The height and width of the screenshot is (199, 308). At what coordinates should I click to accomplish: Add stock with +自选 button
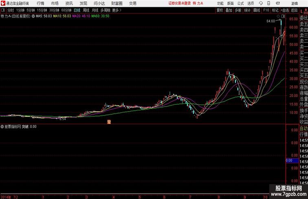(x=285, y=10)
